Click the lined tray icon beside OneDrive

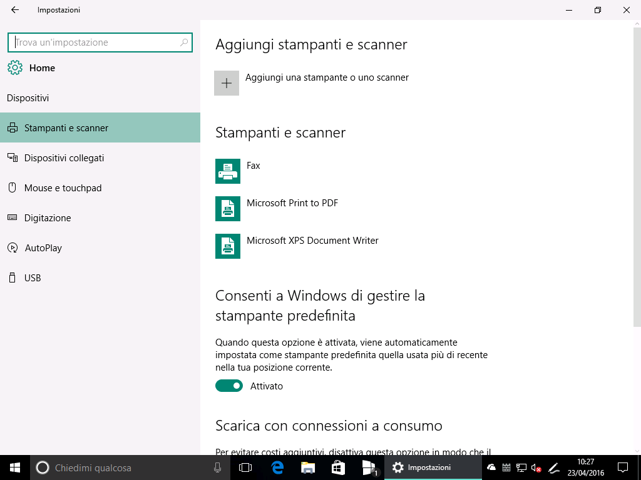click(506, 467)
